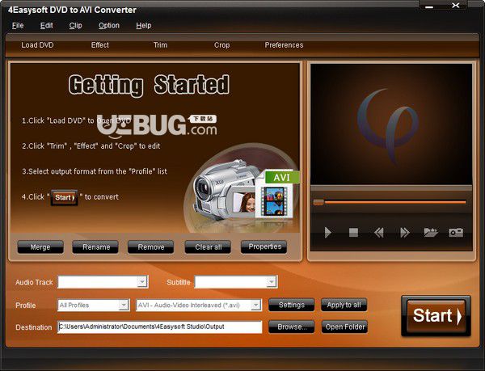
Task: Expand the Subtitle dropdown
Action: [x=271, y=281]
